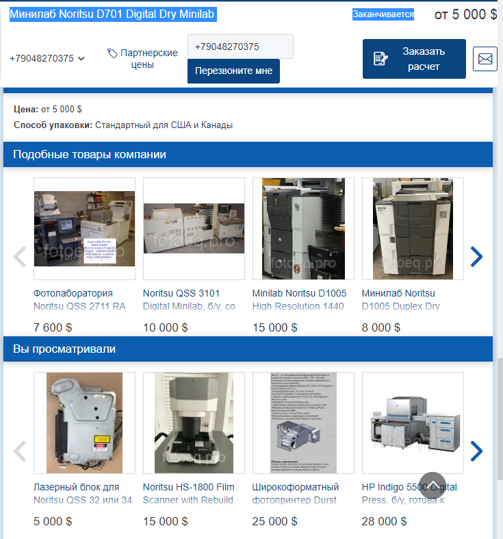Follow the Noritsu QSS 3101 Digital Minilab title link

point(189,300)
